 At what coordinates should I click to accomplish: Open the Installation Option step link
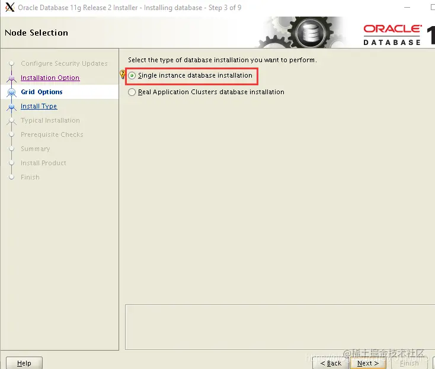point(50,78)
